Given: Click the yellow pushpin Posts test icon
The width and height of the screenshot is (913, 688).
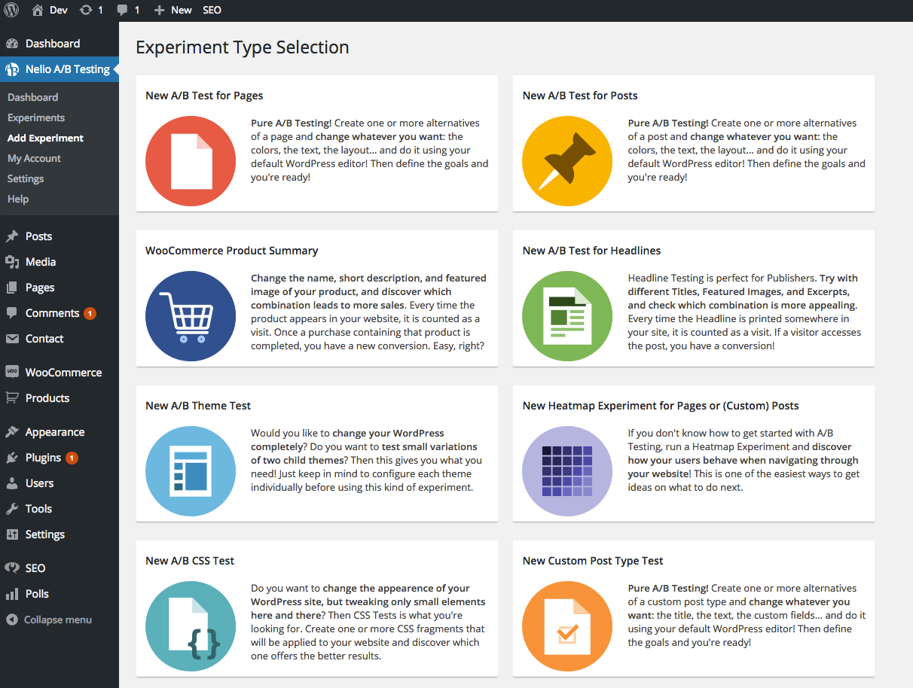Looking at the screenshot, I should (567, 161).
